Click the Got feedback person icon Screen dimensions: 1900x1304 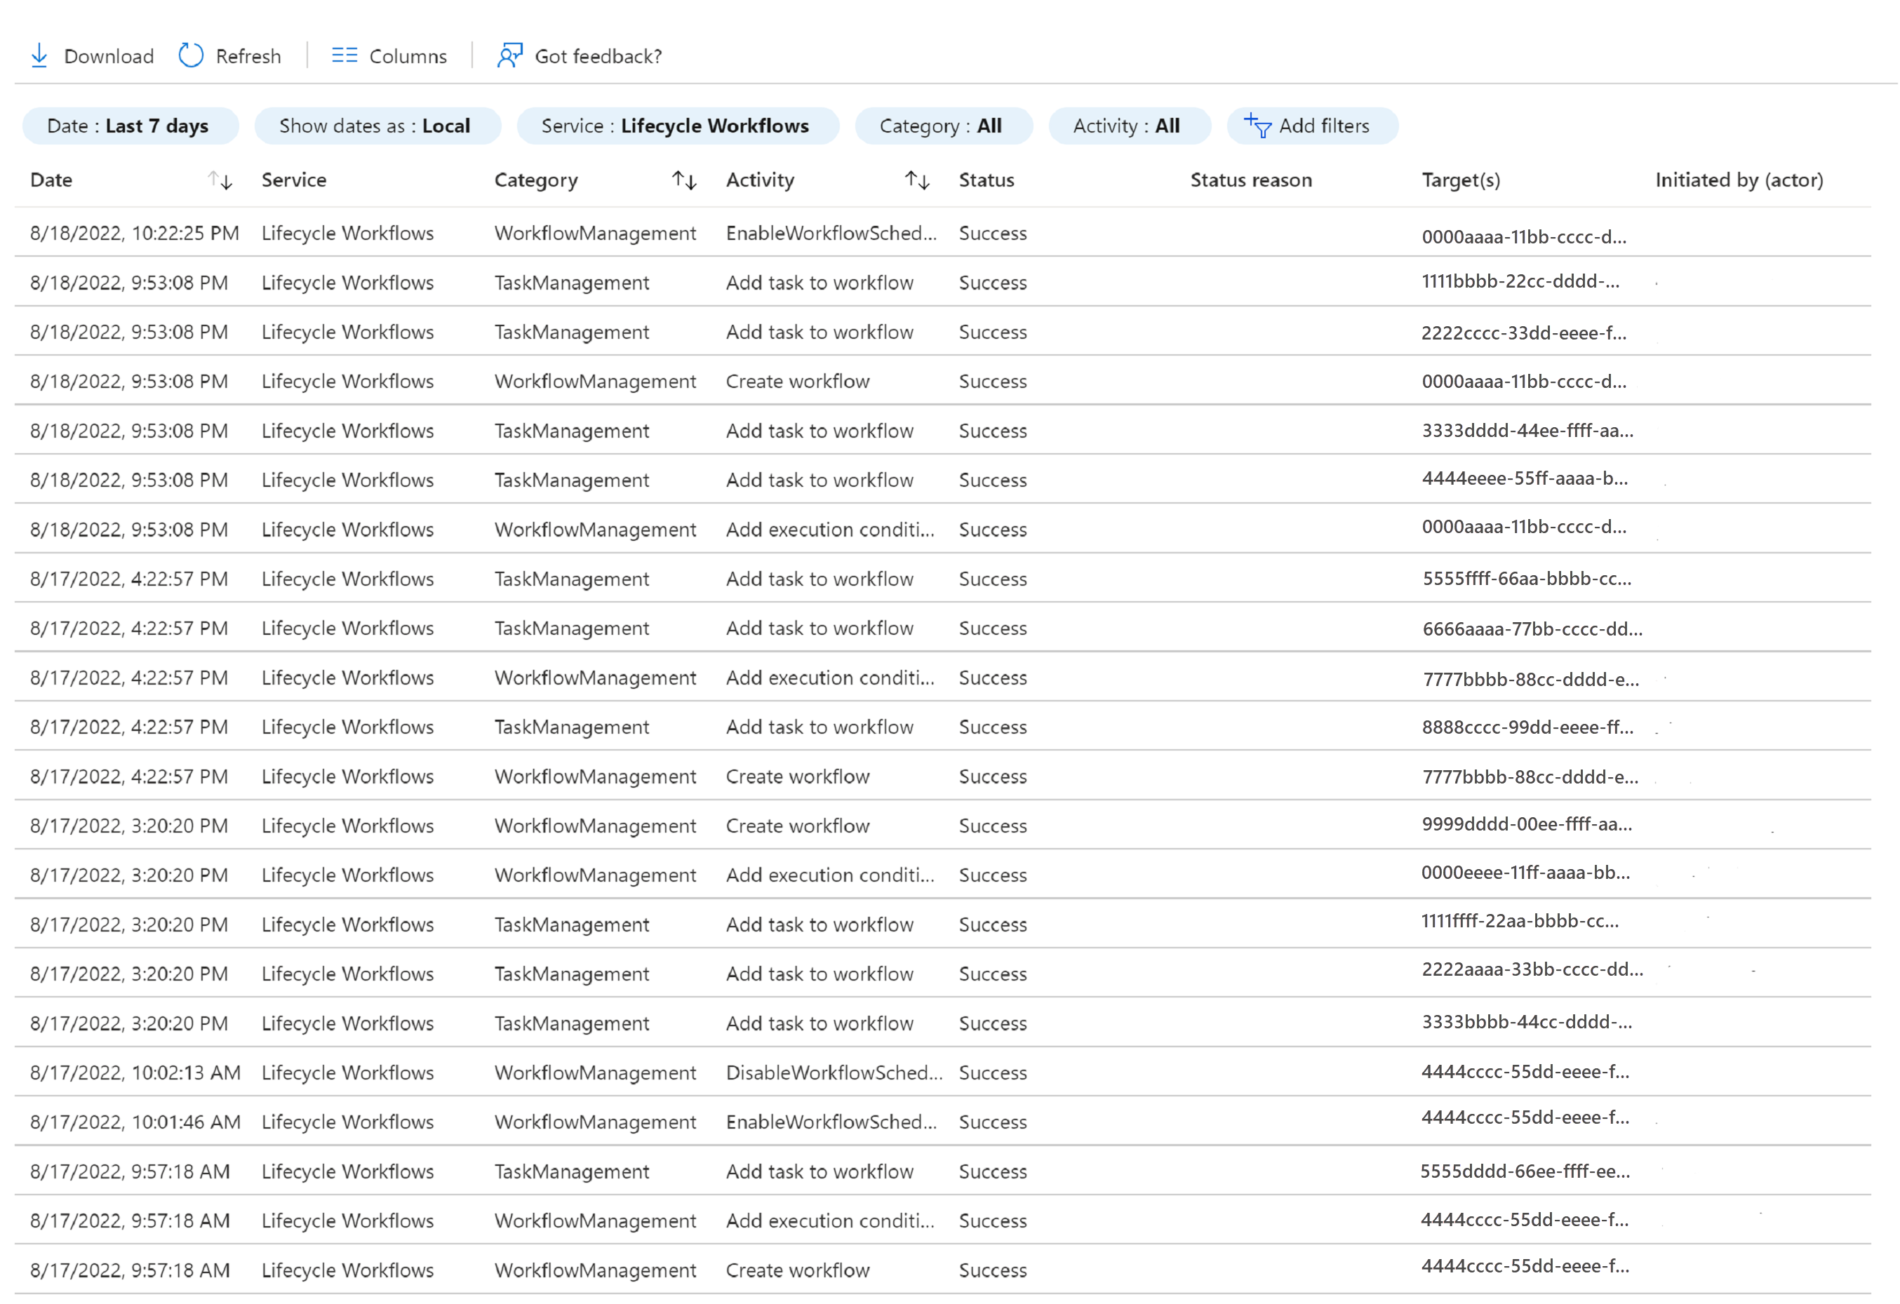coord(509,55)
